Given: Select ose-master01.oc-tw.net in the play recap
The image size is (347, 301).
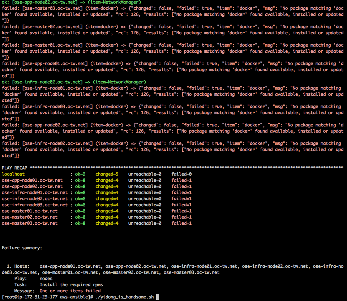Looking at the screenshot, I should [x=30, y=211].
